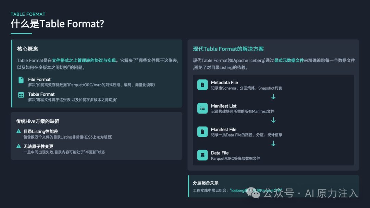370x208 pixels.
Task: Click the "无法原子性变更" item title
Action: coord(38,146)
